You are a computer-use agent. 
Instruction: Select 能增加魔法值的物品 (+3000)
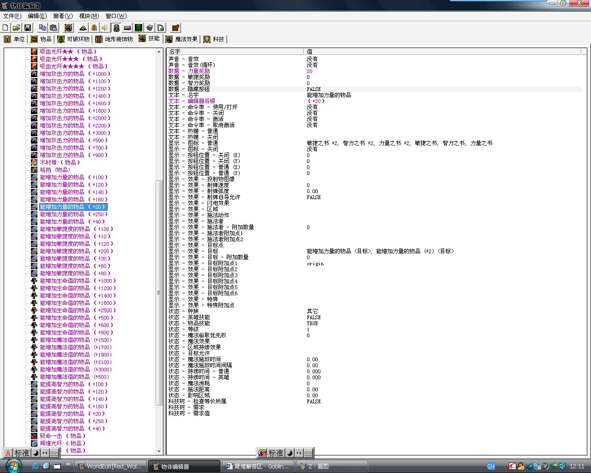coord(76,370)
